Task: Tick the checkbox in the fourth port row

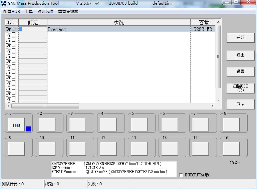Action: (x=14, y=45)
